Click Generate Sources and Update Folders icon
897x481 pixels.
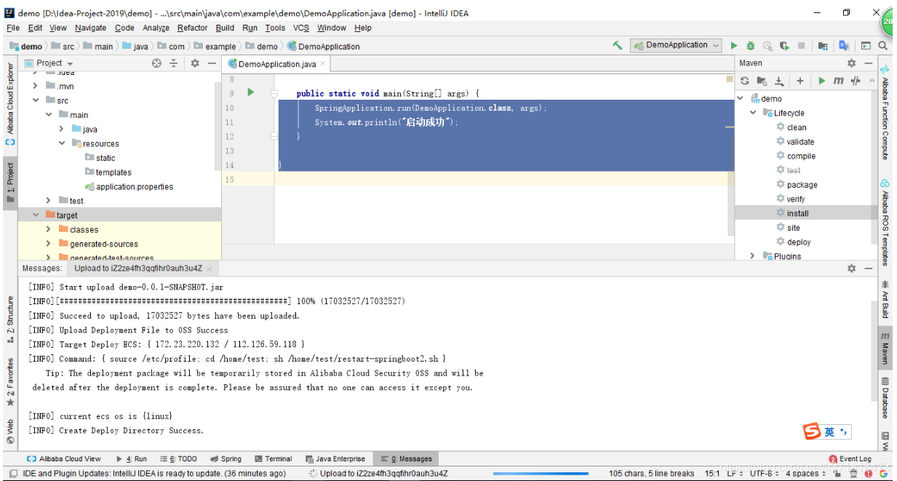click(x=762, y=81)
